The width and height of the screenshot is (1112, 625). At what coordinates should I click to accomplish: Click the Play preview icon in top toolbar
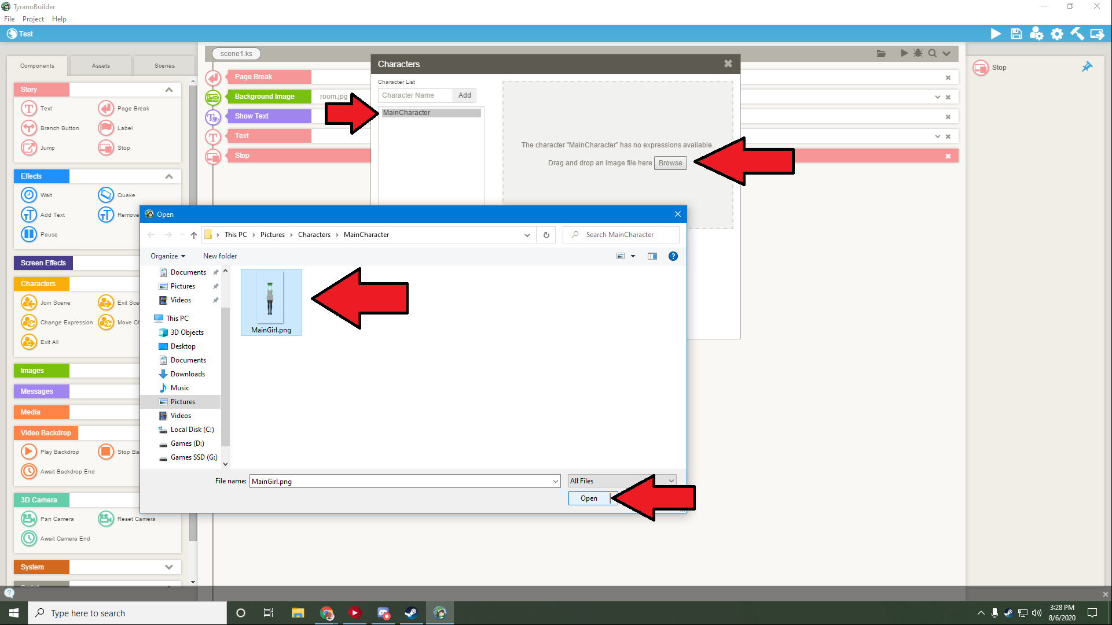click(x=996, y=34)
